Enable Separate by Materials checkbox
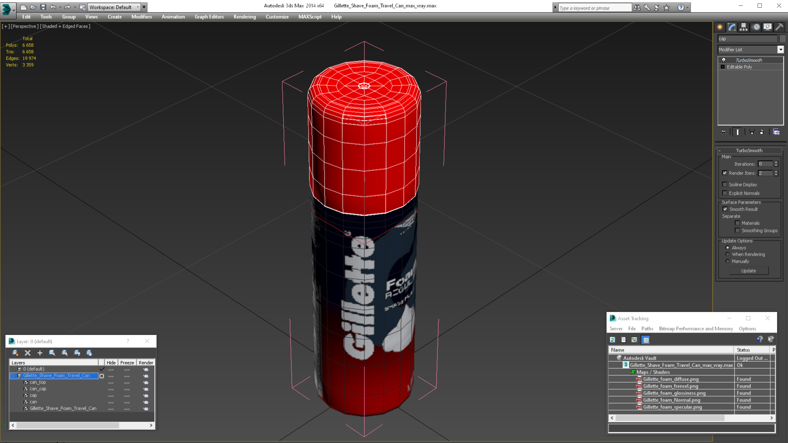788x443 pixels. click(x=738, y=223)
